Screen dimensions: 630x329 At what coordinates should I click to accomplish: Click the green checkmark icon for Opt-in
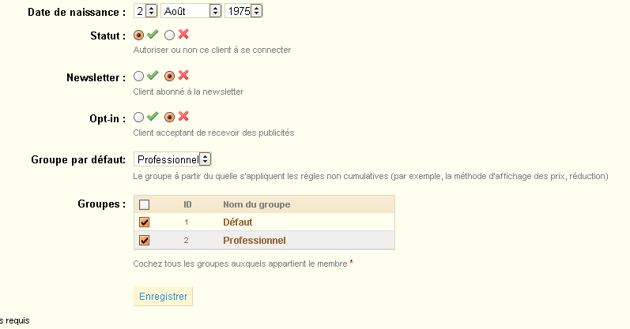tap(153, 117)
